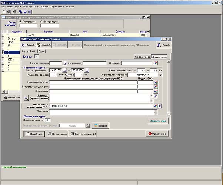
Task: Click the new document icon in main toolbar
Action: tap(4, 12)
